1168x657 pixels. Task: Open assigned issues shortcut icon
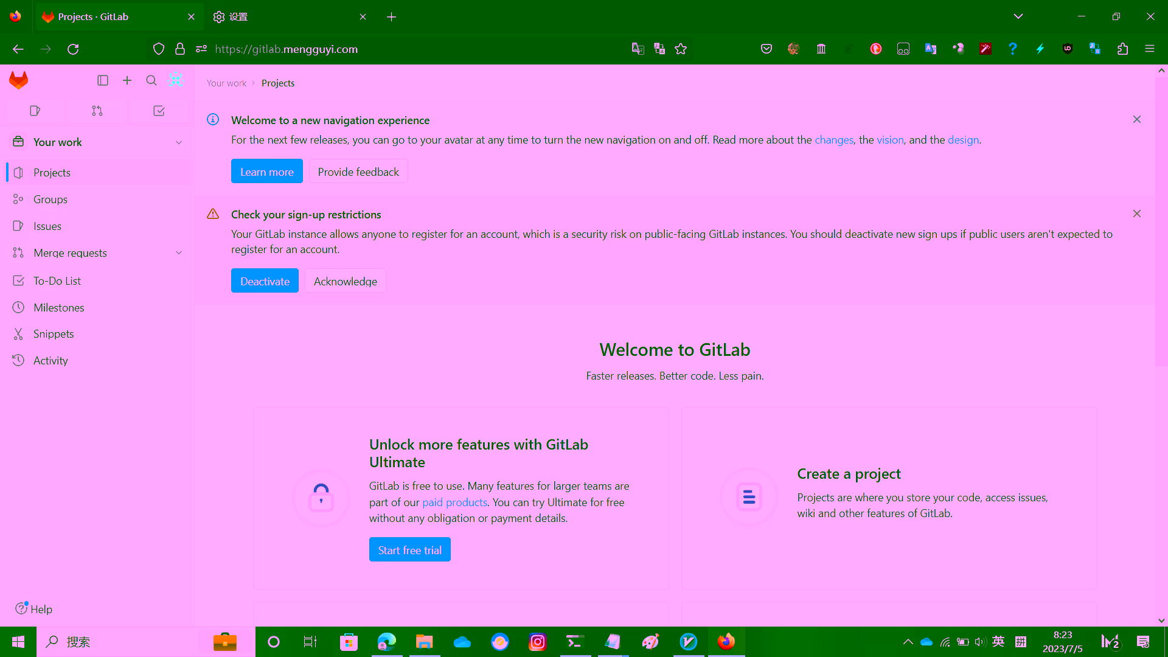35,111
